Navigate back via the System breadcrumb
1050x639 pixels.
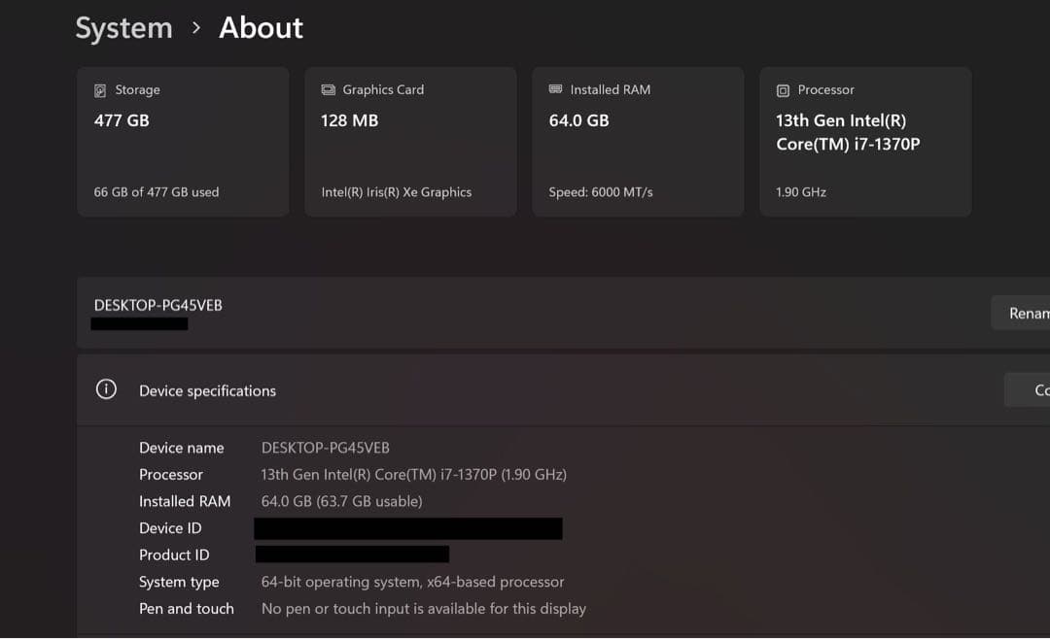coord(123,28)
